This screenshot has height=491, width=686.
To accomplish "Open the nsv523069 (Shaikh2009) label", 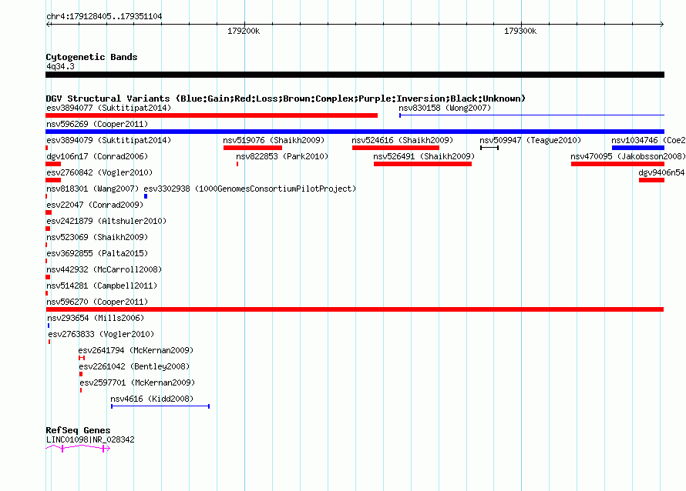I will [97, 237].
